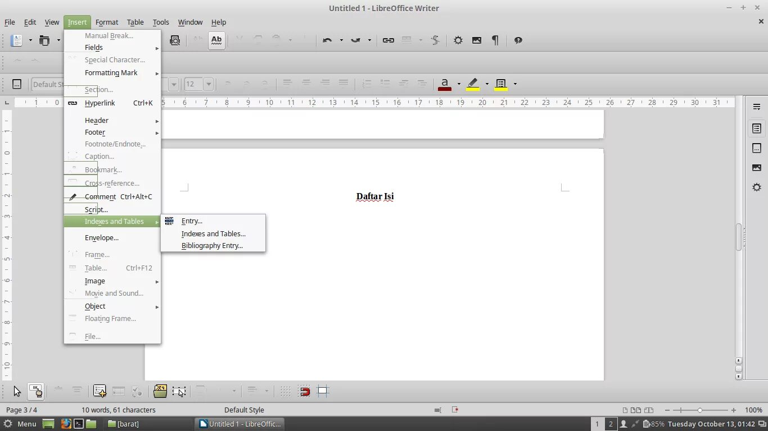Click the New document icon
The image size is (768, 431).
[17, 40]
